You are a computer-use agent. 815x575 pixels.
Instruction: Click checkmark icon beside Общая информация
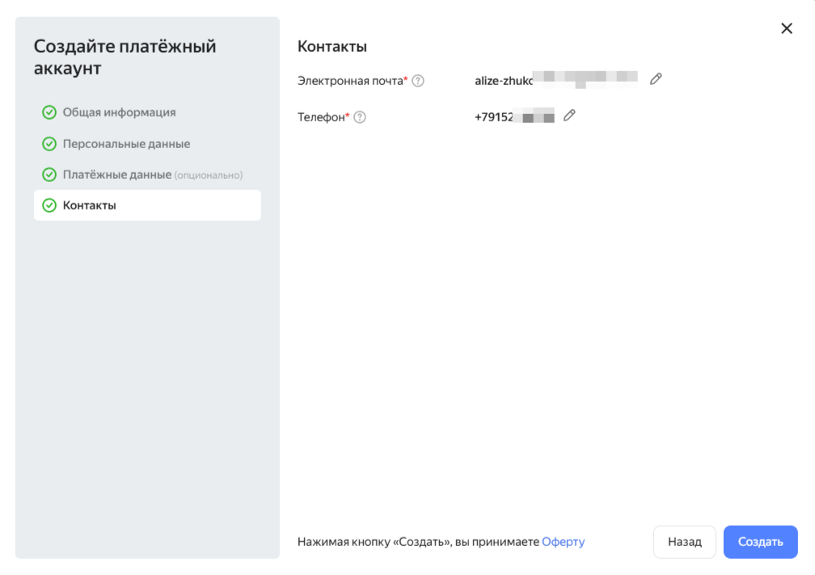click(x=49, y=112)
